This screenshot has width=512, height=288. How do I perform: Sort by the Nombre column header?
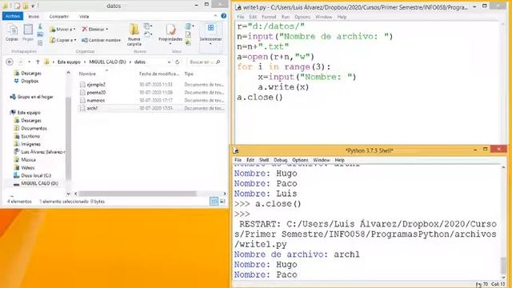click(x=87, y=74)
